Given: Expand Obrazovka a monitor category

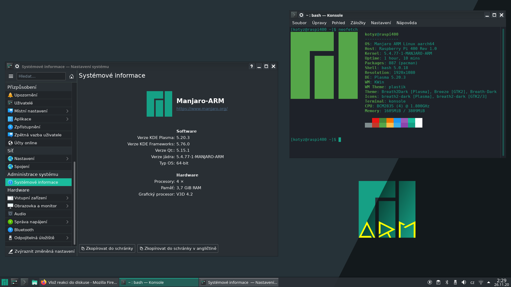Looking at the screenshot, I should click(x=38, y=206).
